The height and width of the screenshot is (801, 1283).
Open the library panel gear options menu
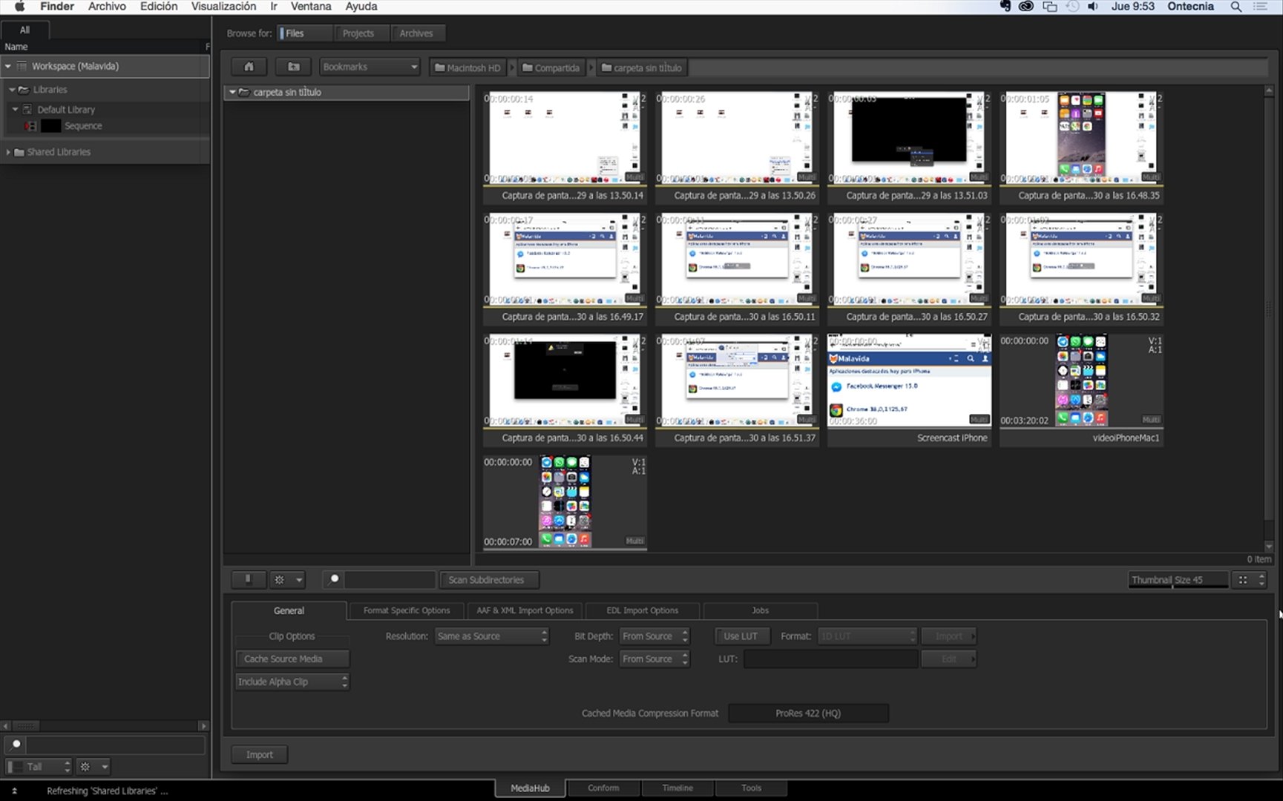coord(93,767)
